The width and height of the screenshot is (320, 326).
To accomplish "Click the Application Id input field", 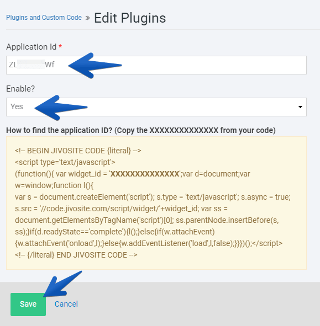I will 156,65.
